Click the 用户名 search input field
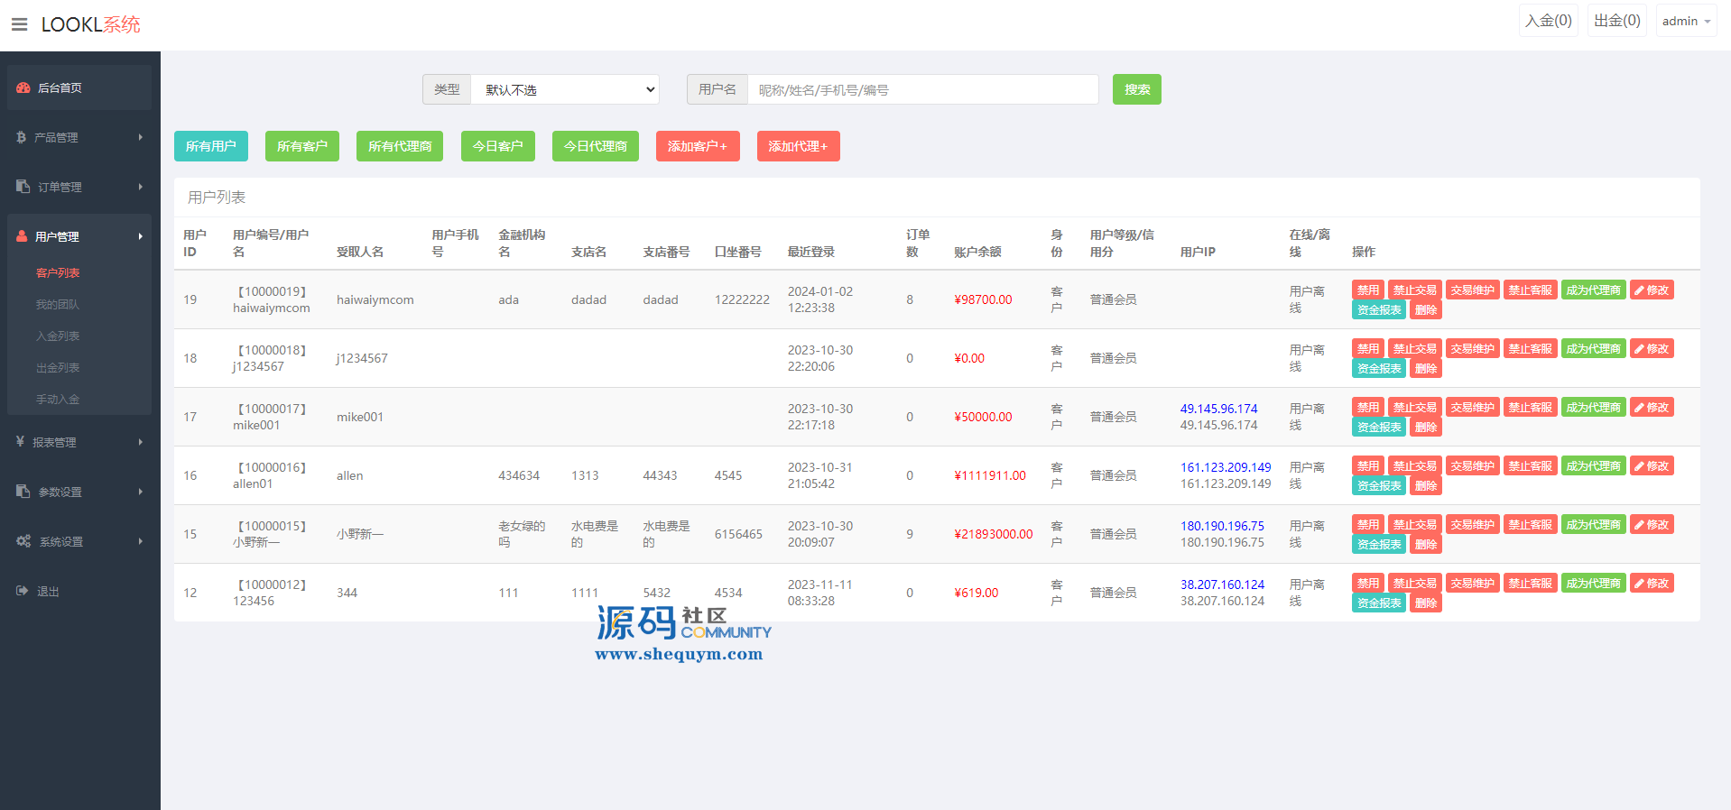Image resolution: width=1731 pixels, height=810 pixels. 921,89
